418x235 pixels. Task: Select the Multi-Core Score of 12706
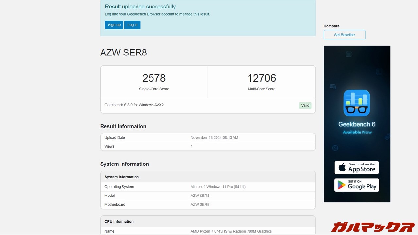[262, 78]
